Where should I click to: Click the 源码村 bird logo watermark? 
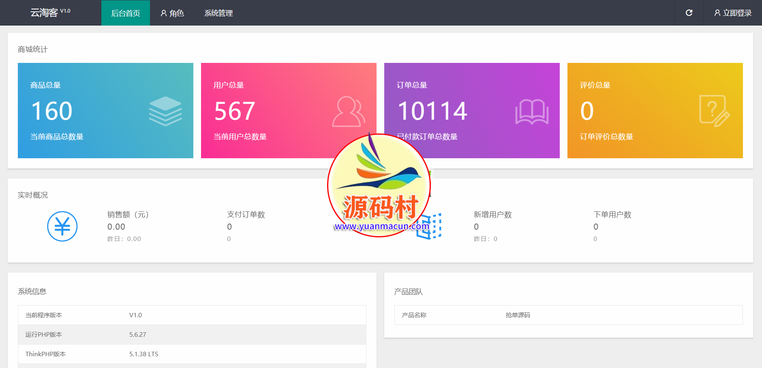(379, 185)
